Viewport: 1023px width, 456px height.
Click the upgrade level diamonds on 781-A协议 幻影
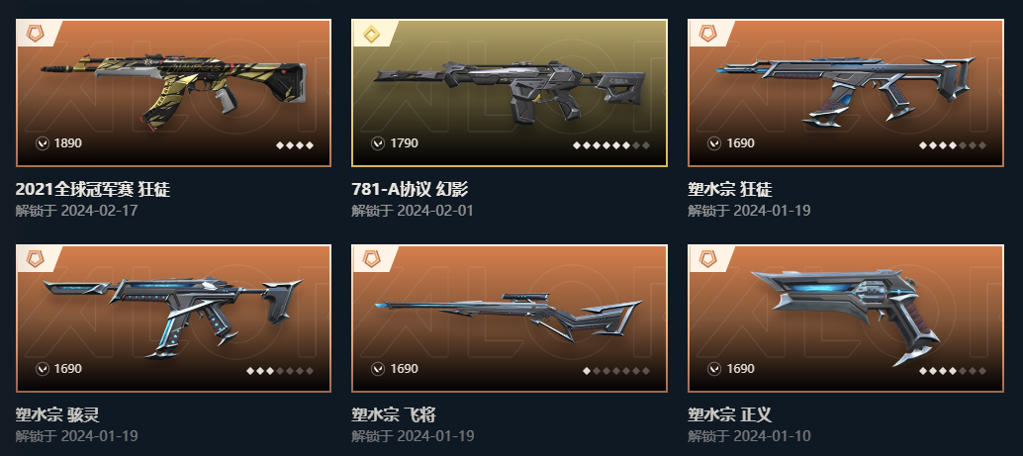point(611,145)
